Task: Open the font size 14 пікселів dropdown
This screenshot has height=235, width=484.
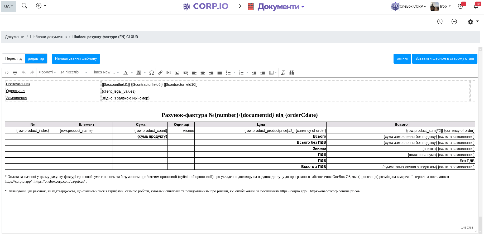Action: 74,72
